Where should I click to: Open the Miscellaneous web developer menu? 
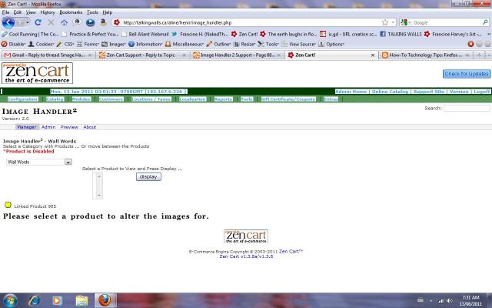pos(184,45)
